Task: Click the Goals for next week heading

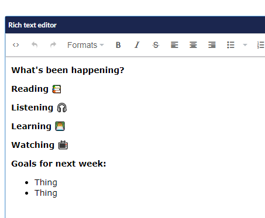Action: click(58, 164)
